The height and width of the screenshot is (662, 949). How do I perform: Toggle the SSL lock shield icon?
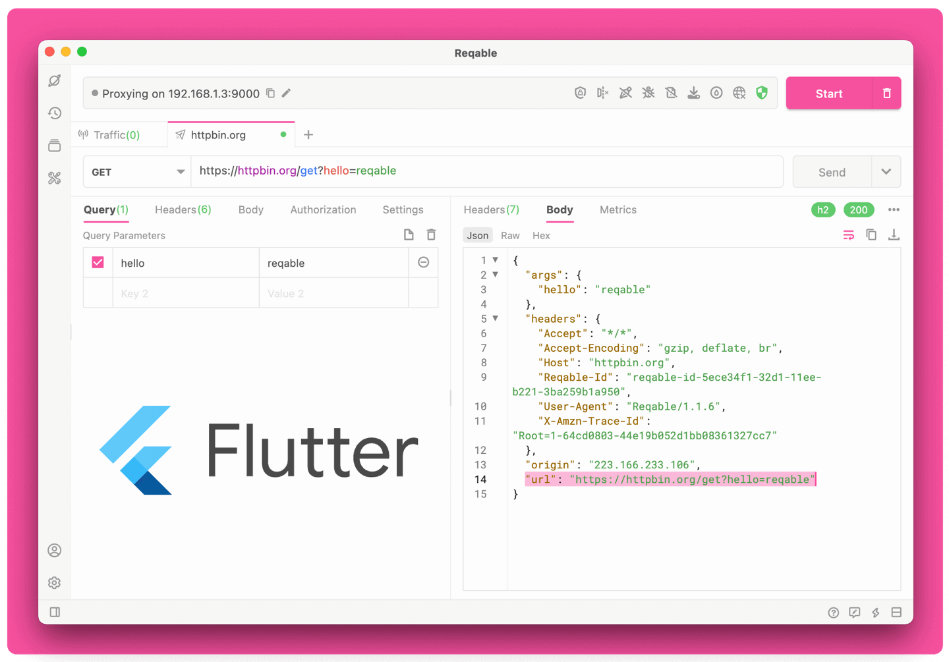click(580, 94)
